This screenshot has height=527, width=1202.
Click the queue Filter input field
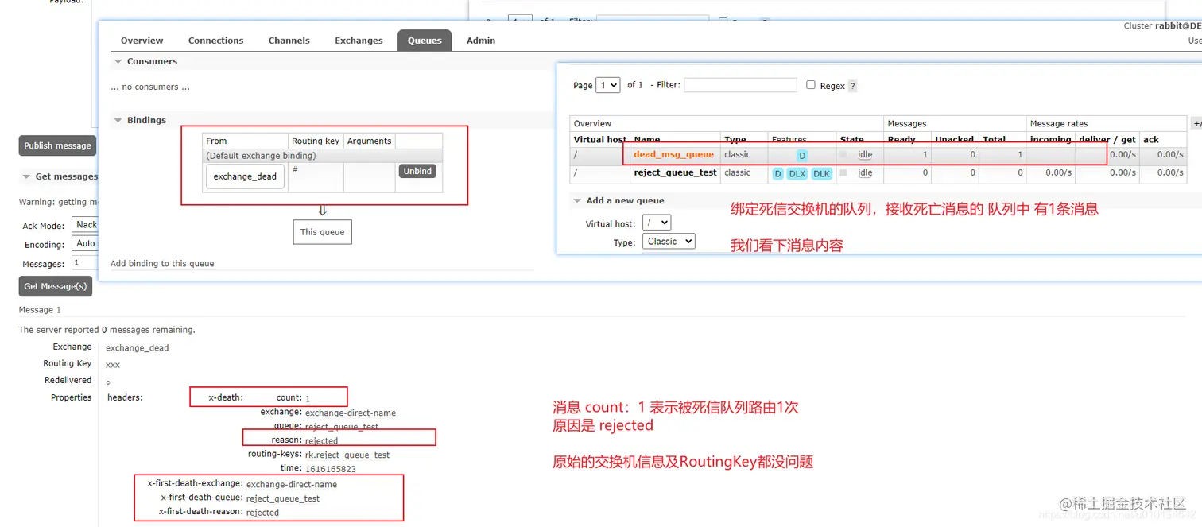tap(740, 85)
